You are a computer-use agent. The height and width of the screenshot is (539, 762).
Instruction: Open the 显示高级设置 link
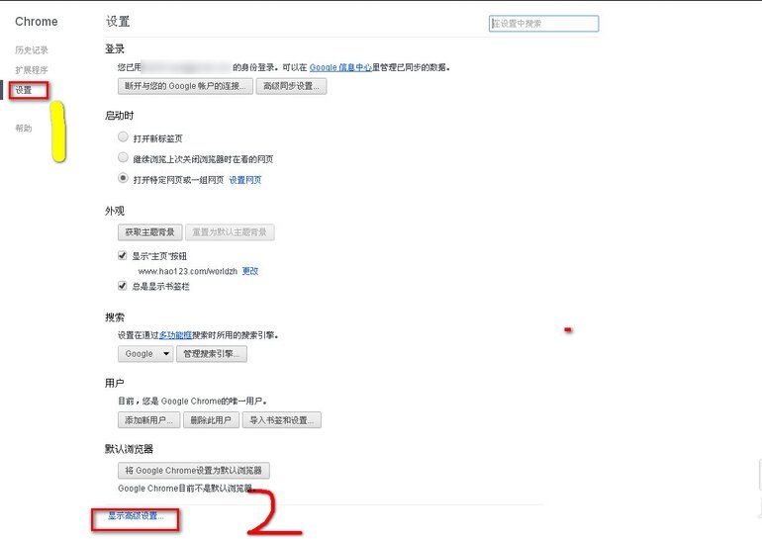point(136,515)
